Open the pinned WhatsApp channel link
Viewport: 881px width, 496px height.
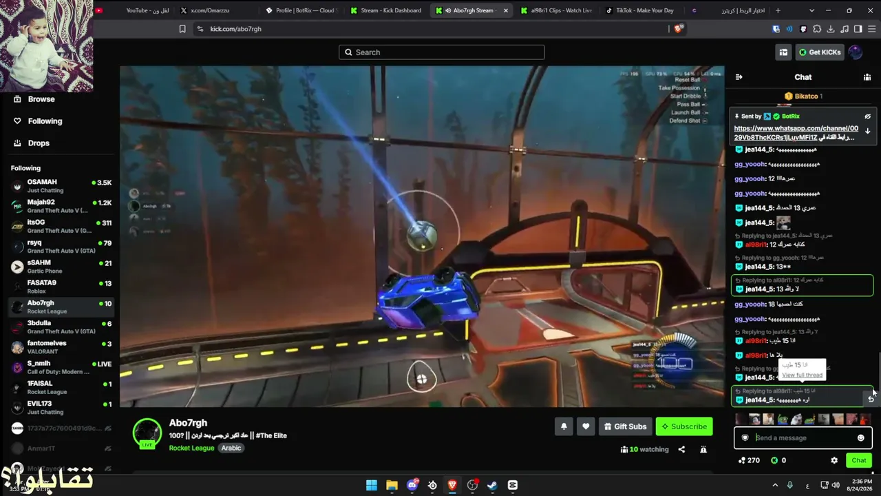796,133
